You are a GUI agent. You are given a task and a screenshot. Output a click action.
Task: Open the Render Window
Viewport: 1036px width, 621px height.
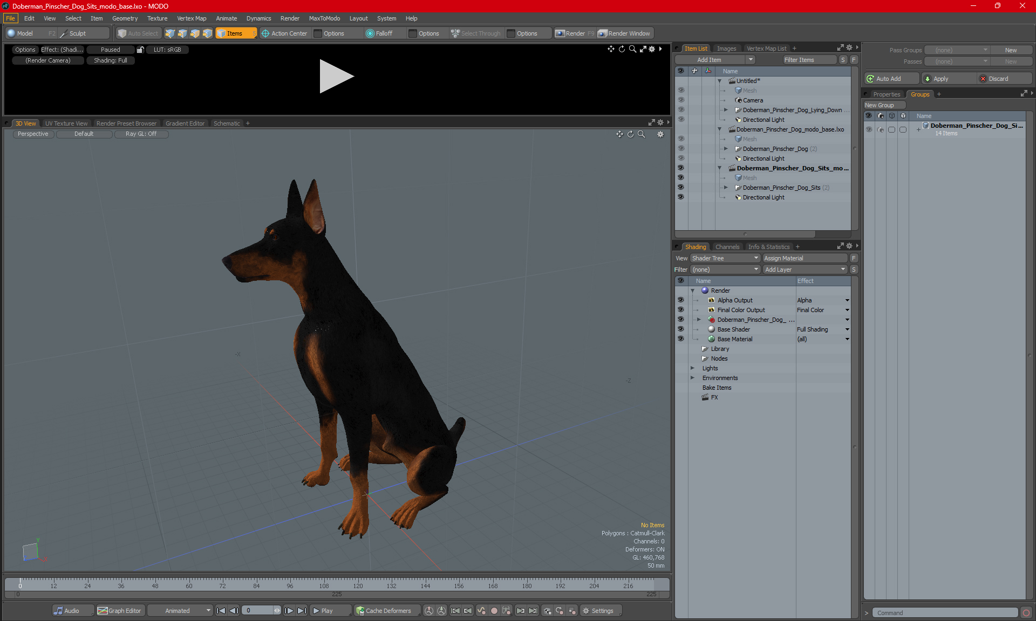(x=624, y=33)
